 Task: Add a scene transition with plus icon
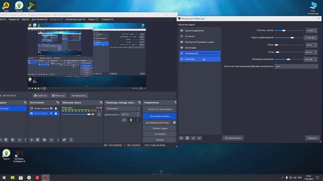124,120
